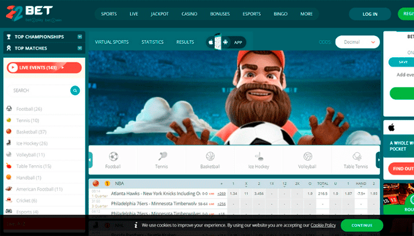
Task: Go to ESPORTS section
Action: pyautogui.click(x=251, y=14)
